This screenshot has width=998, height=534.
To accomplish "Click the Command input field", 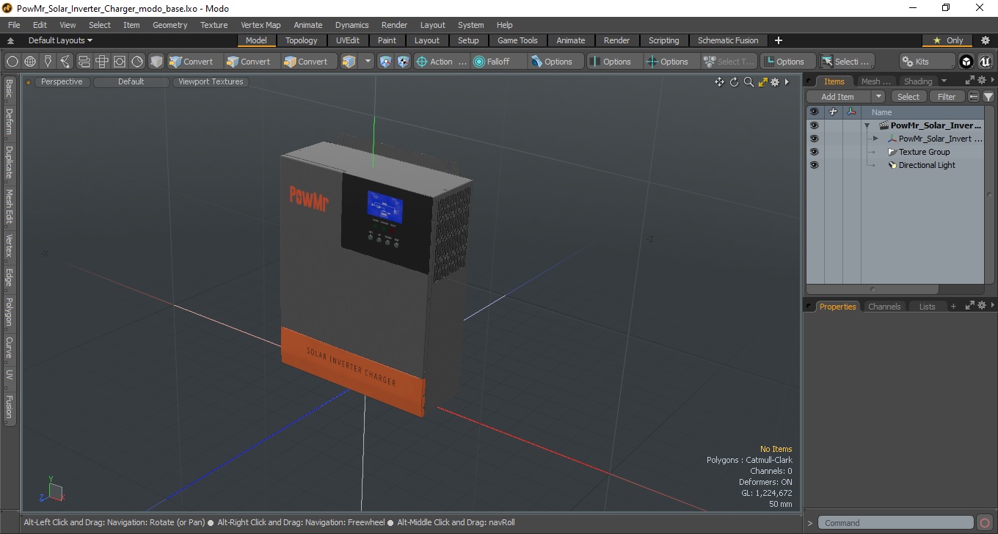I will tap(895, 523).
